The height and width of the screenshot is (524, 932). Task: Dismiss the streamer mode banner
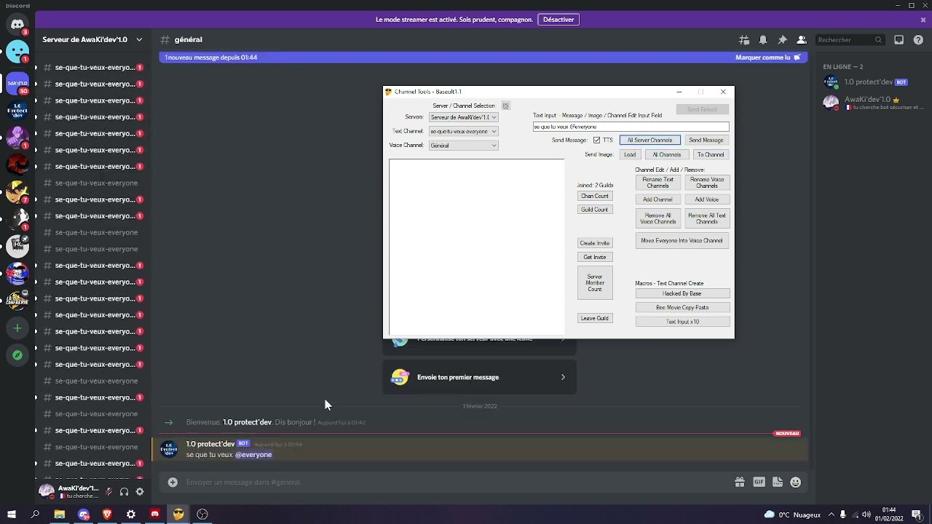(923, 20)
